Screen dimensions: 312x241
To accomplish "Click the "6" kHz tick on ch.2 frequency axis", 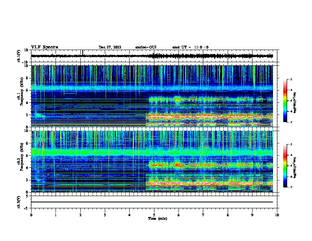I will pos(28,156).
